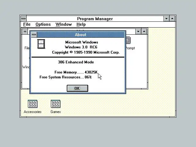The height and width of the screenshot is (147, 196).
Task: Minimize the Program Manager window
Action: coord(167,19)
